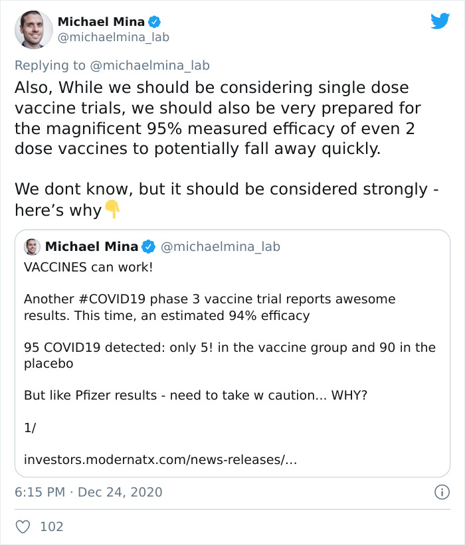Click the 102 like count

52,526
